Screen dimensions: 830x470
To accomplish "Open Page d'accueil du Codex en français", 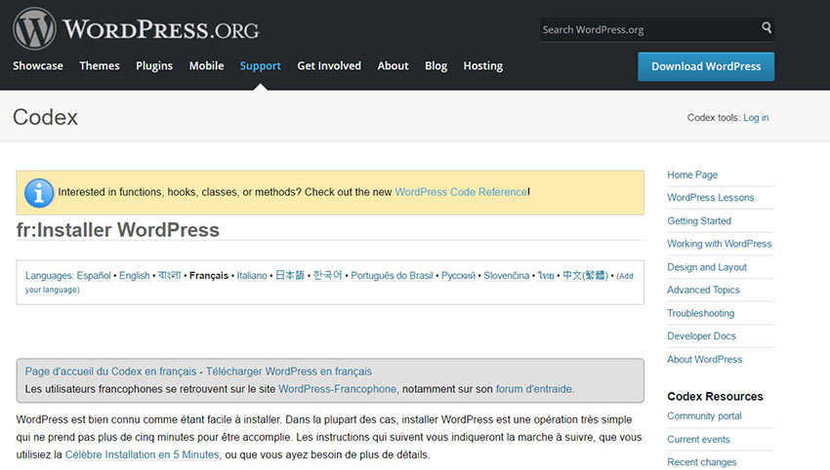I will click(x=110, y=372).
